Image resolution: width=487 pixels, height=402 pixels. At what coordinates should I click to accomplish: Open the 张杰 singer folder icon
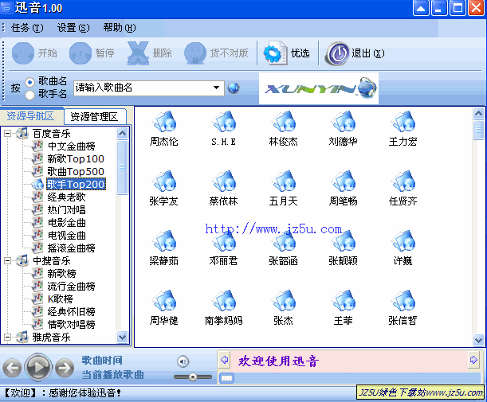tap(283, 301)
